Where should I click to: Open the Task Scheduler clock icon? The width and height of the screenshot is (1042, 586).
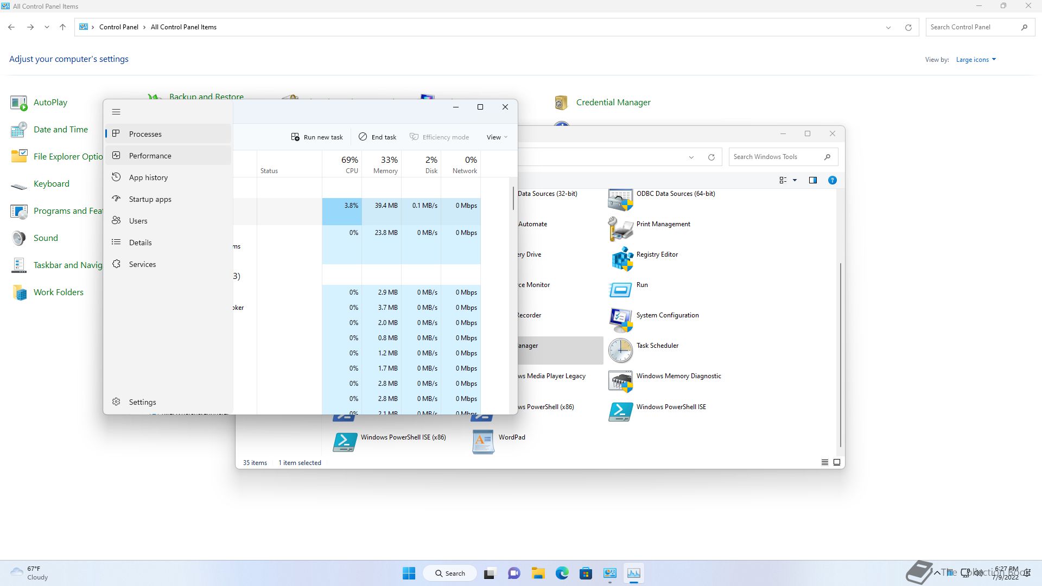tap(620, 350)
